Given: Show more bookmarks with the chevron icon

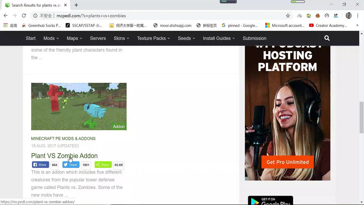Looking at the screenshot, I should coord(357,25).
